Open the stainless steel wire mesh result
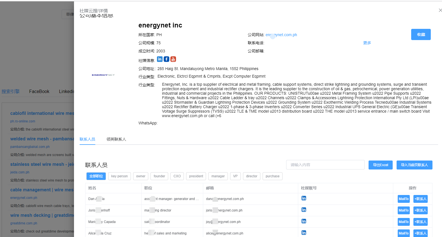 click(42, 164)
